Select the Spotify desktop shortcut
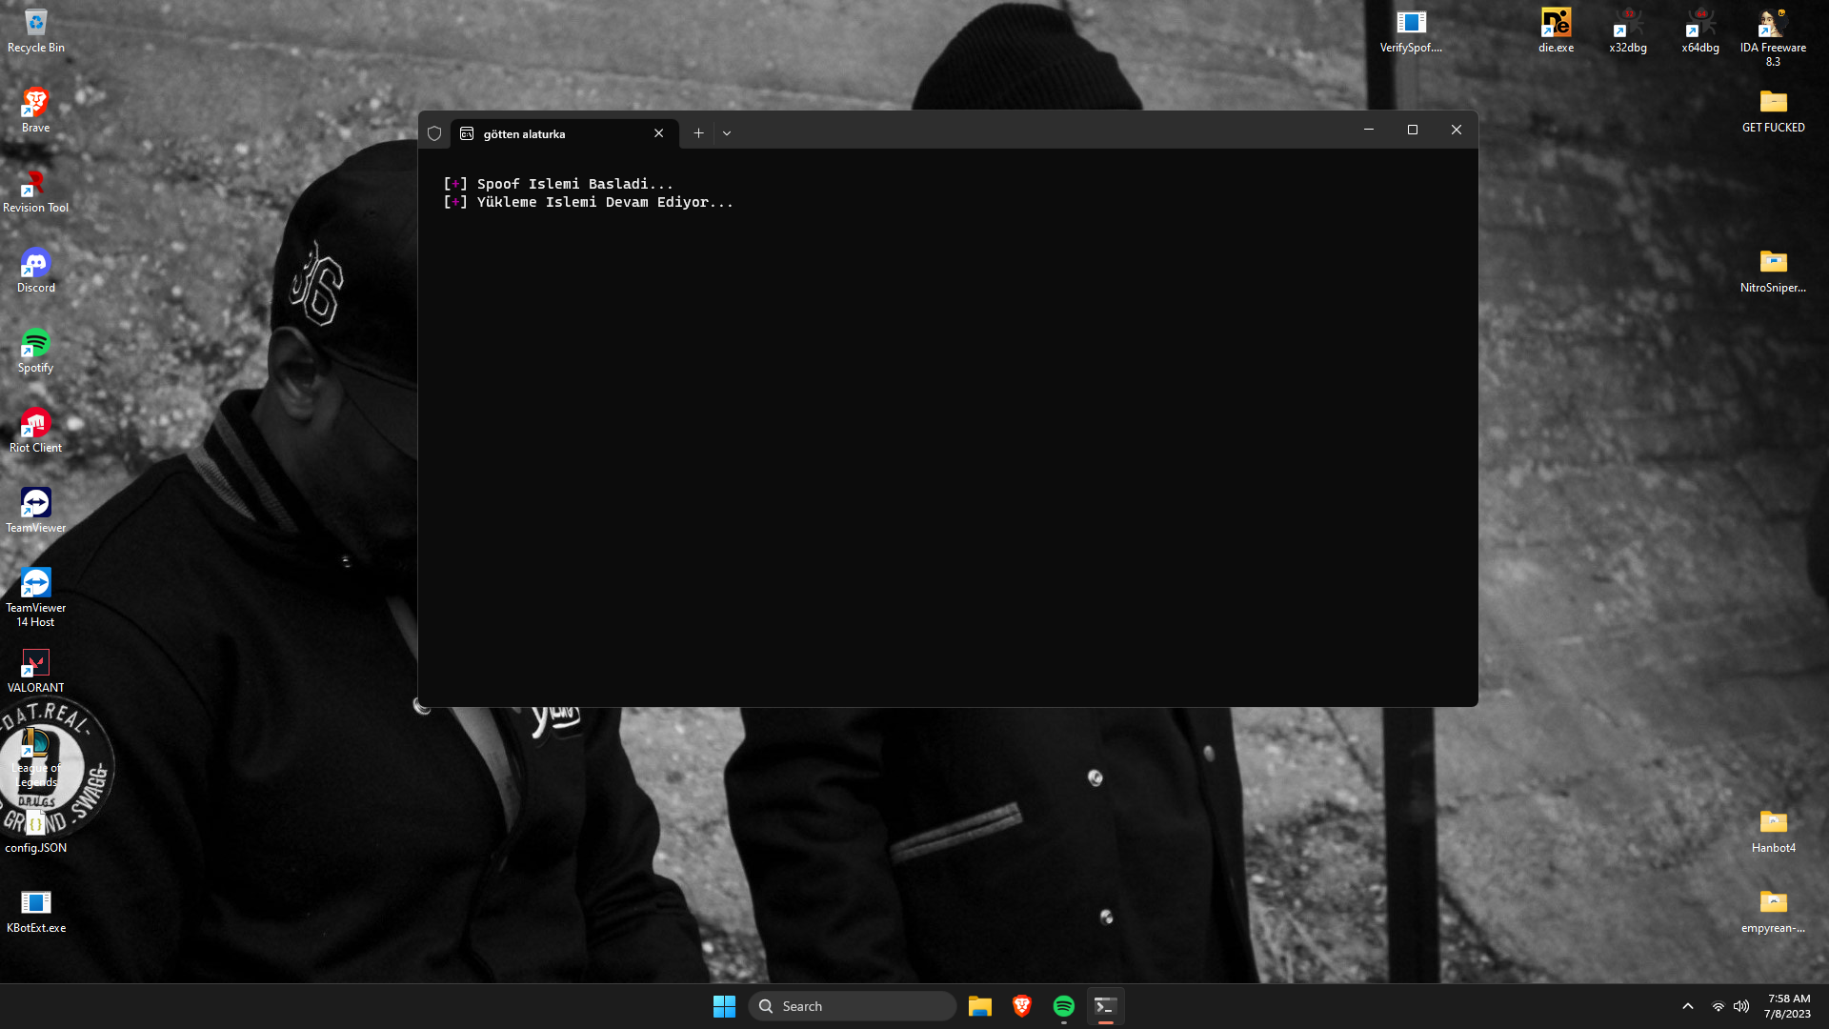 35,351
